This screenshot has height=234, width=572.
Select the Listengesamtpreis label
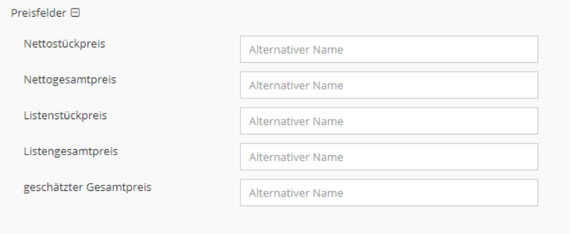(x=71, y=151)
